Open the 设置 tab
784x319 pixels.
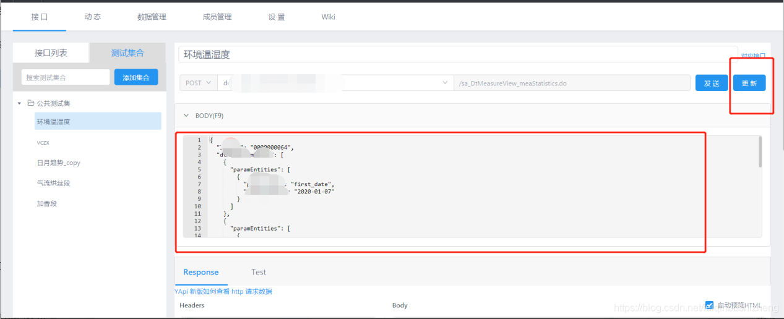click(277, 17)
